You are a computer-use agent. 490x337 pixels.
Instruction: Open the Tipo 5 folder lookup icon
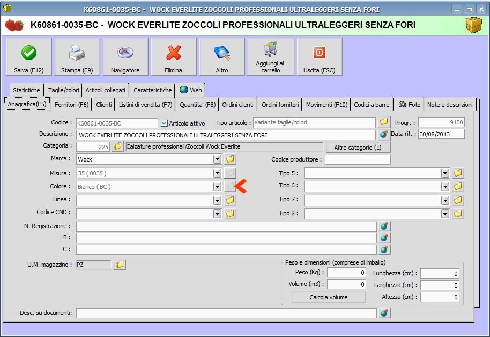[458, 173]
